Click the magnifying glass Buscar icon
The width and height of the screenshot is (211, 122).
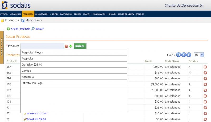point(33,29)
